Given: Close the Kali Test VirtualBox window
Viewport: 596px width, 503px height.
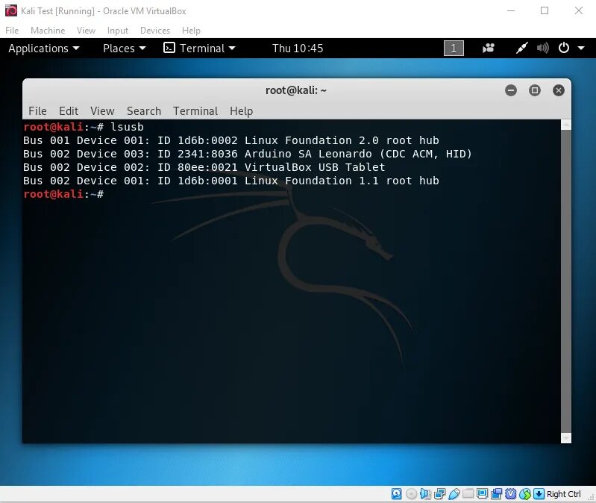Looking at the screenshot, I should (x=579, y=10).
